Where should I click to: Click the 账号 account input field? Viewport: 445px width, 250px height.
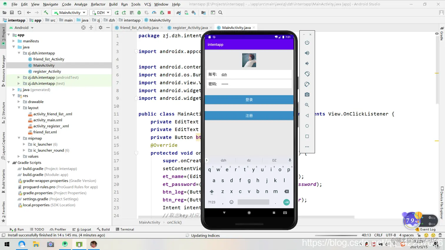(x=255, y=74)
